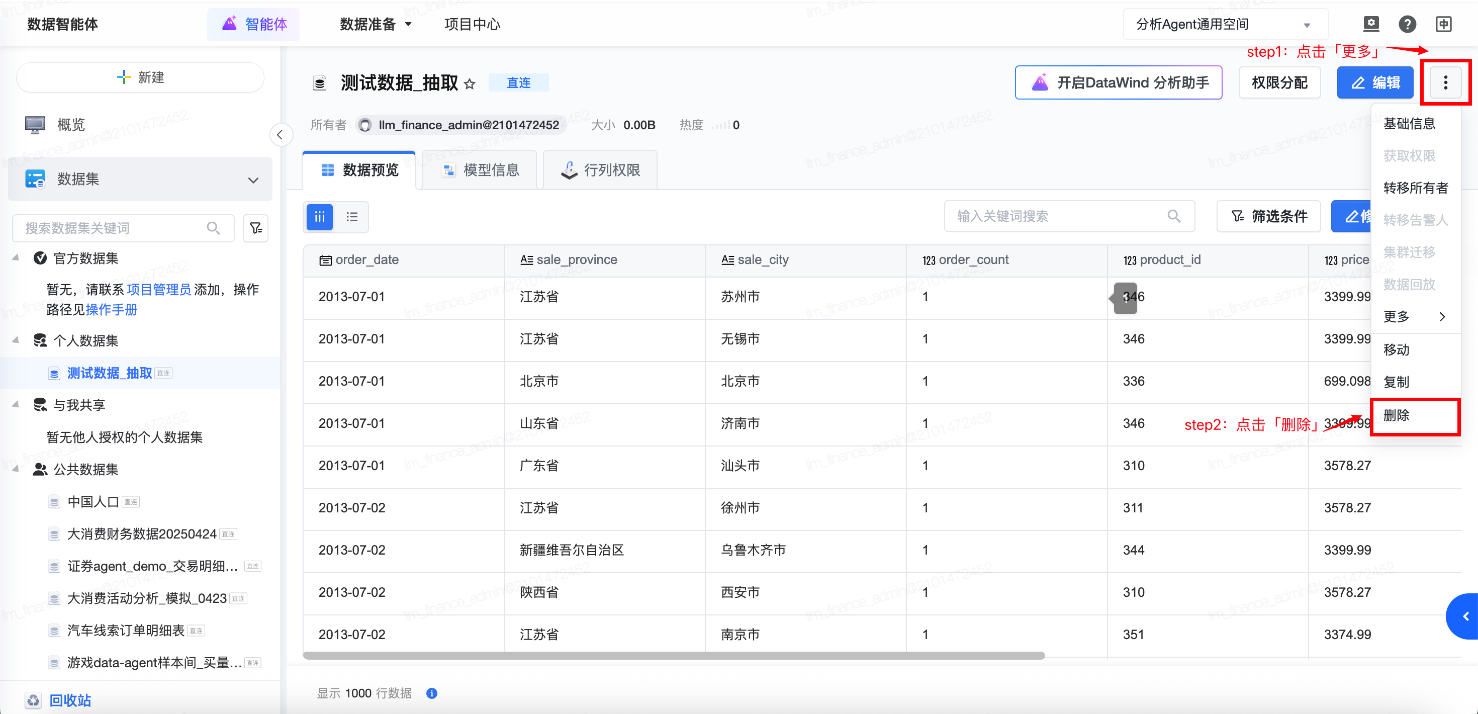Favorite dataset with the star icon

470,84
